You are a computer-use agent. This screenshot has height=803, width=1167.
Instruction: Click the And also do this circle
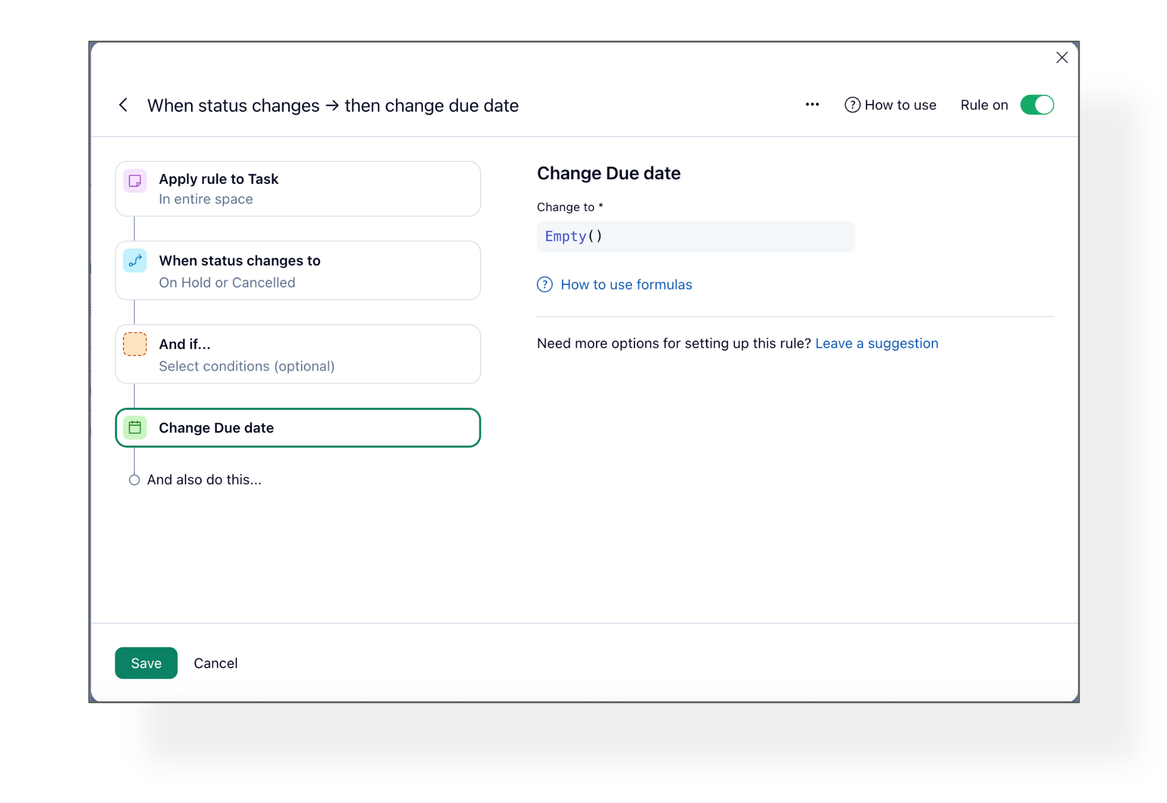pos(134,480)
